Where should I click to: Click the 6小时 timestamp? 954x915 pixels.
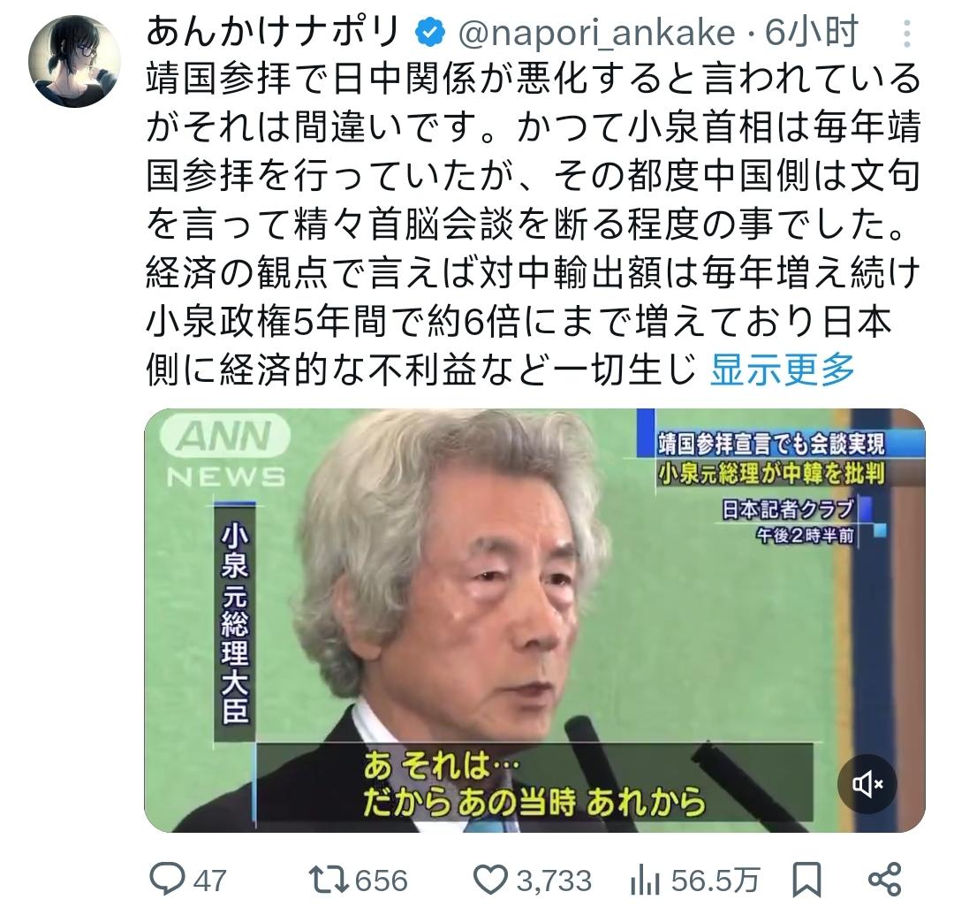812,32
